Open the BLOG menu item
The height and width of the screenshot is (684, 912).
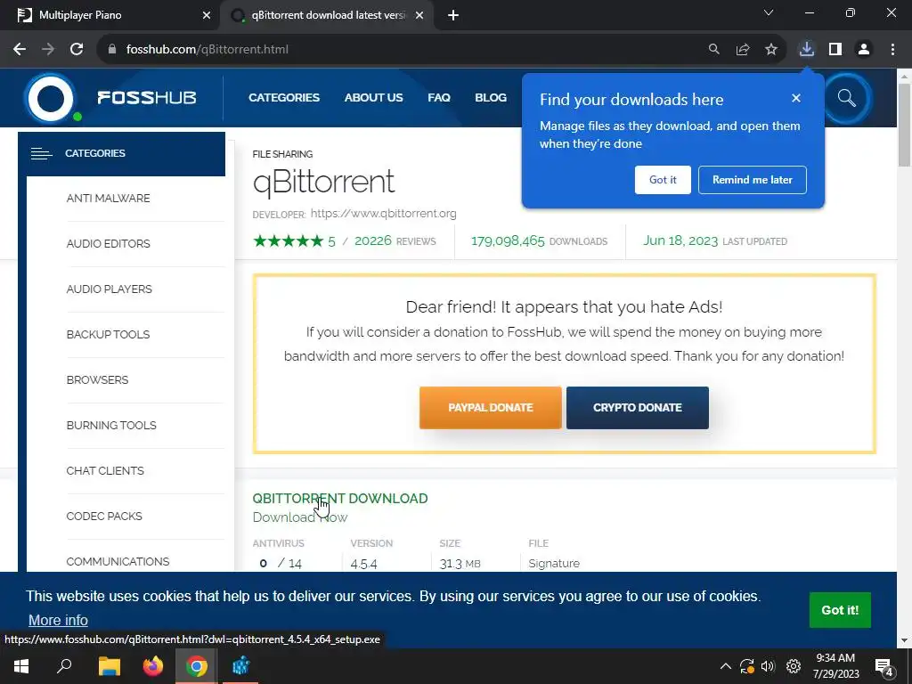point(491,98)
